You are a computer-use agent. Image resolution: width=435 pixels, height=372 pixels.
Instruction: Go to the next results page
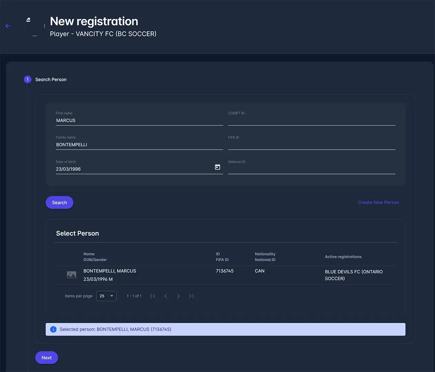(178, 296)
